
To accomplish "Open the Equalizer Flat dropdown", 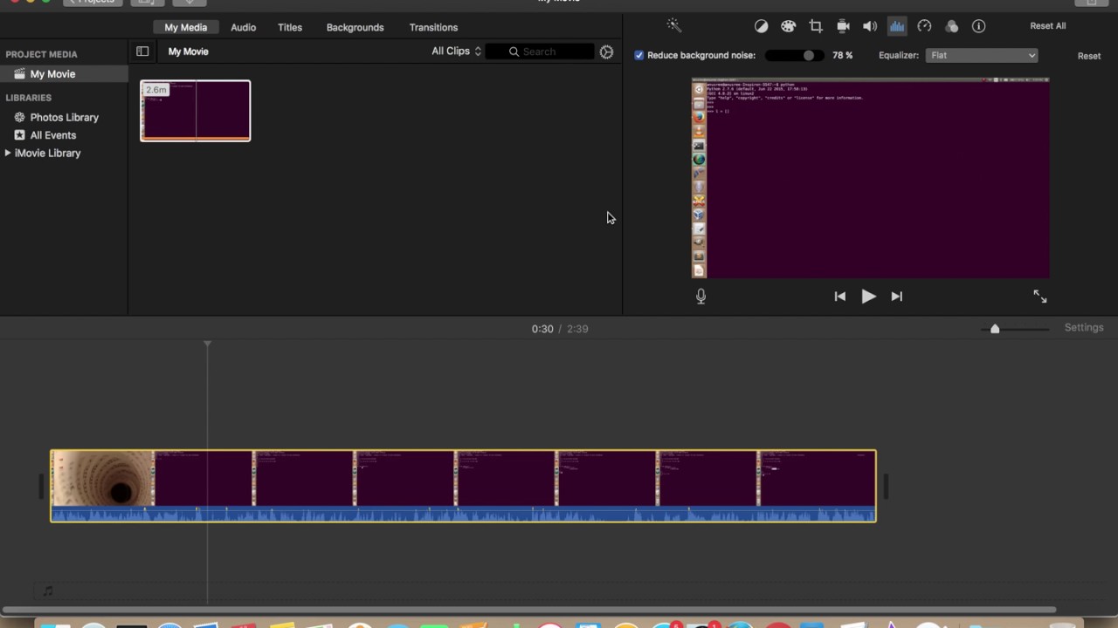I will (x=982, y=55).
